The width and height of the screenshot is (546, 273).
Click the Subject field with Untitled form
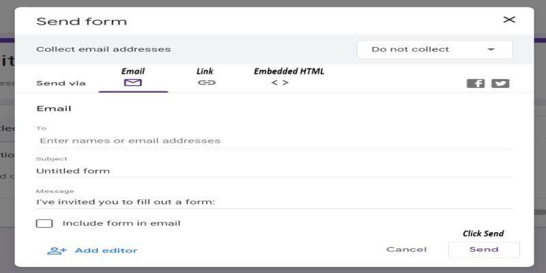click(x=273, y=171)
